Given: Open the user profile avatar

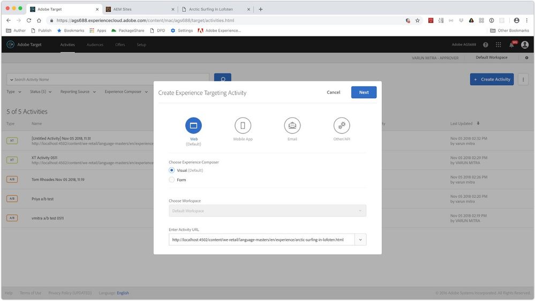Looking at the screenshot, I should (x=525, y=45).
